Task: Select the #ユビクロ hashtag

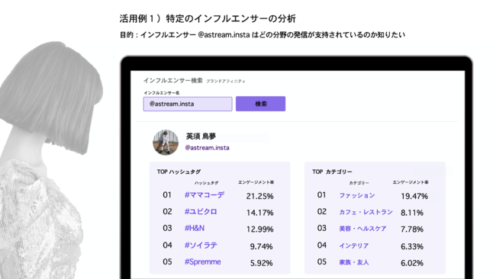Action: coord(201,212)
